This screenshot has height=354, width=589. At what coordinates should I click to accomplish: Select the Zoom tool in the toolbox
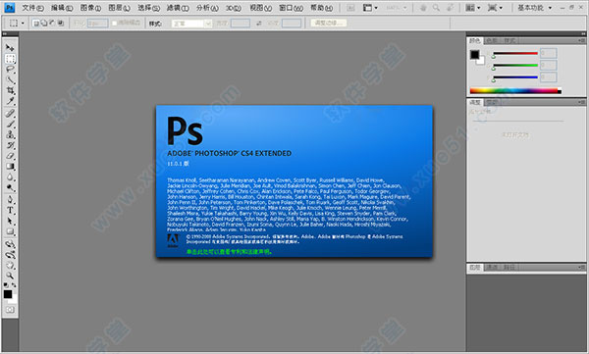[10, 276]
